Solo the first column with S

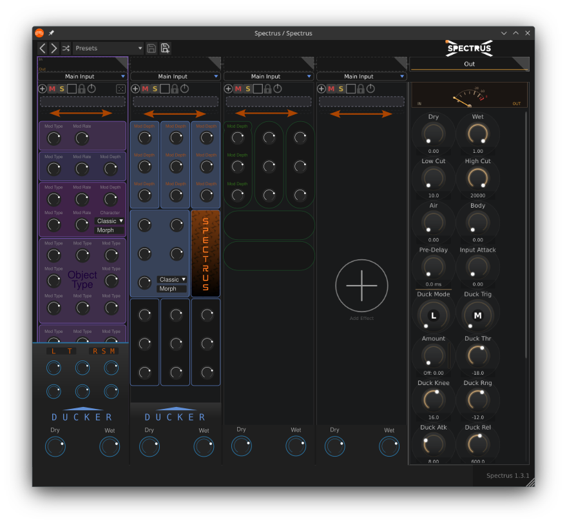(x=62, y=89)
